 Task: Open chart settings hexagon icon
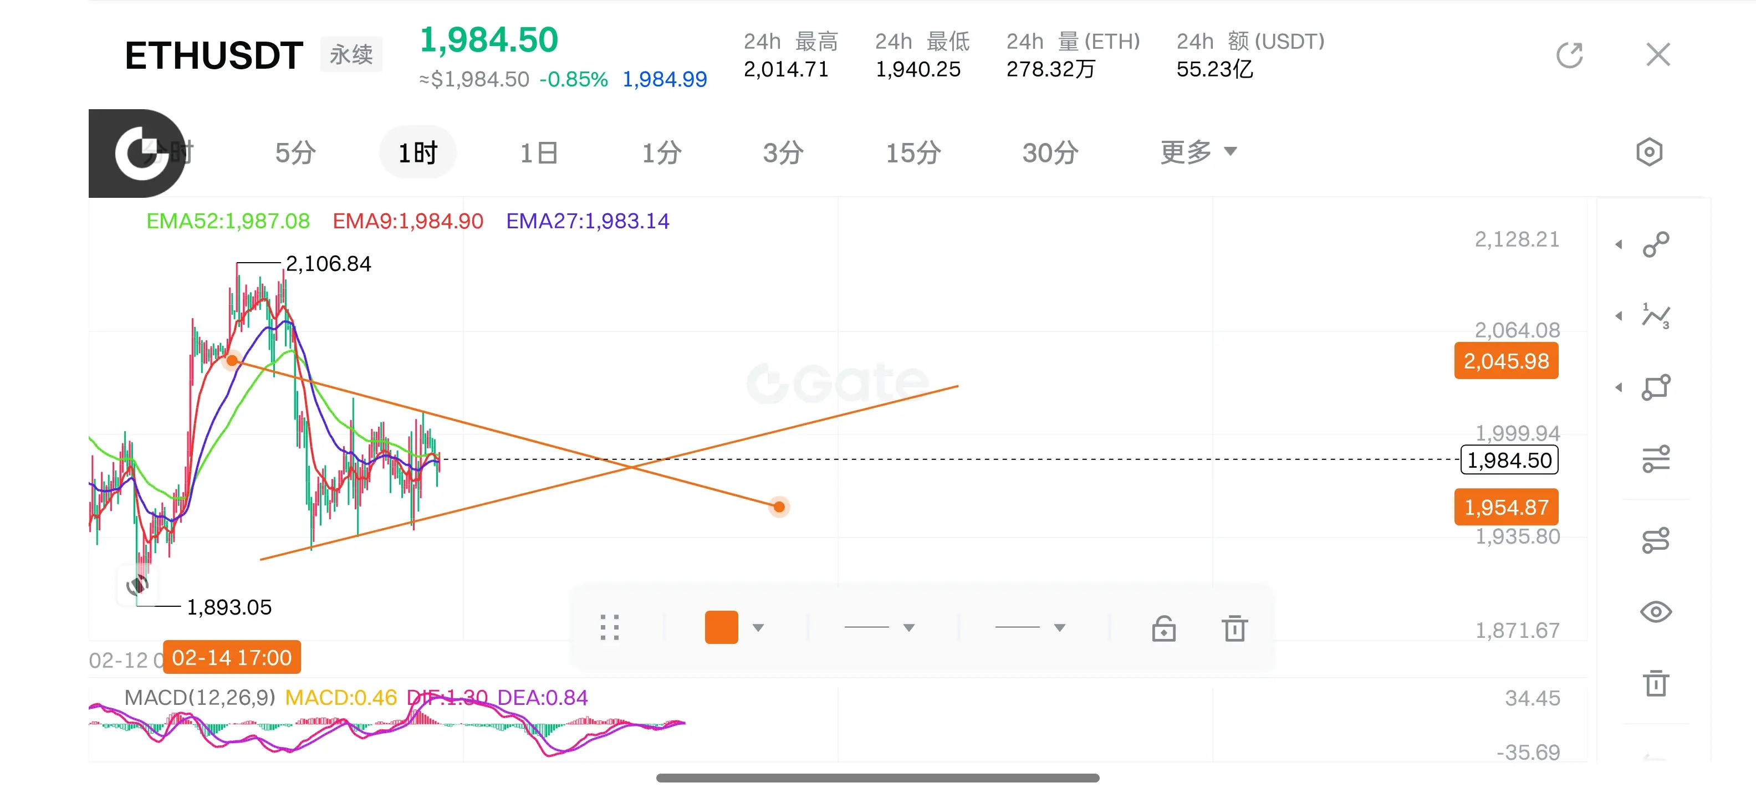click(x=1648, y=152)
